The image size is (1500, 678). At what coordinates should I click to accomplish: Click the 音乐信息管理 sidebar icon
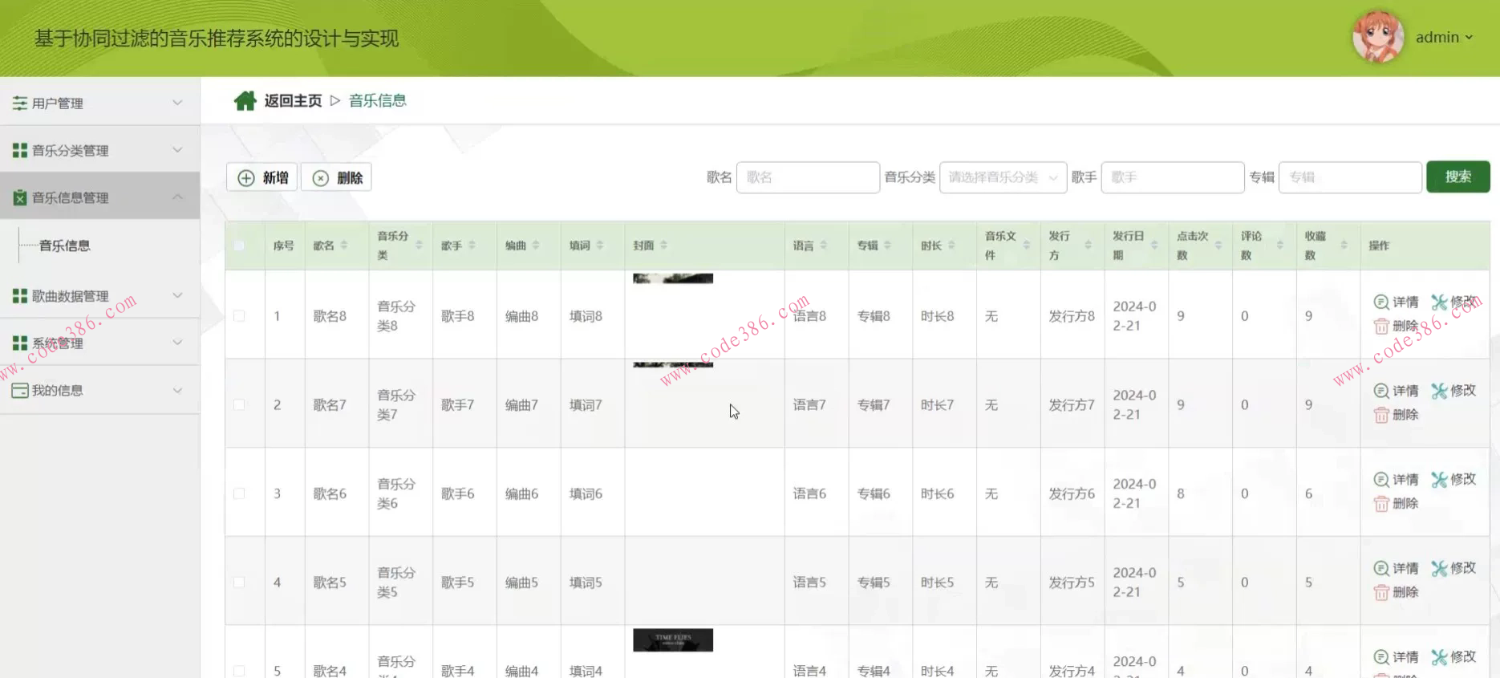click(20, 197)
